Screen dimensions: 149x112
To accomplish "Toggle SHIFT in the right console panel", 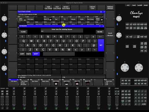I will pyautogui.click(x=123, y=84).
